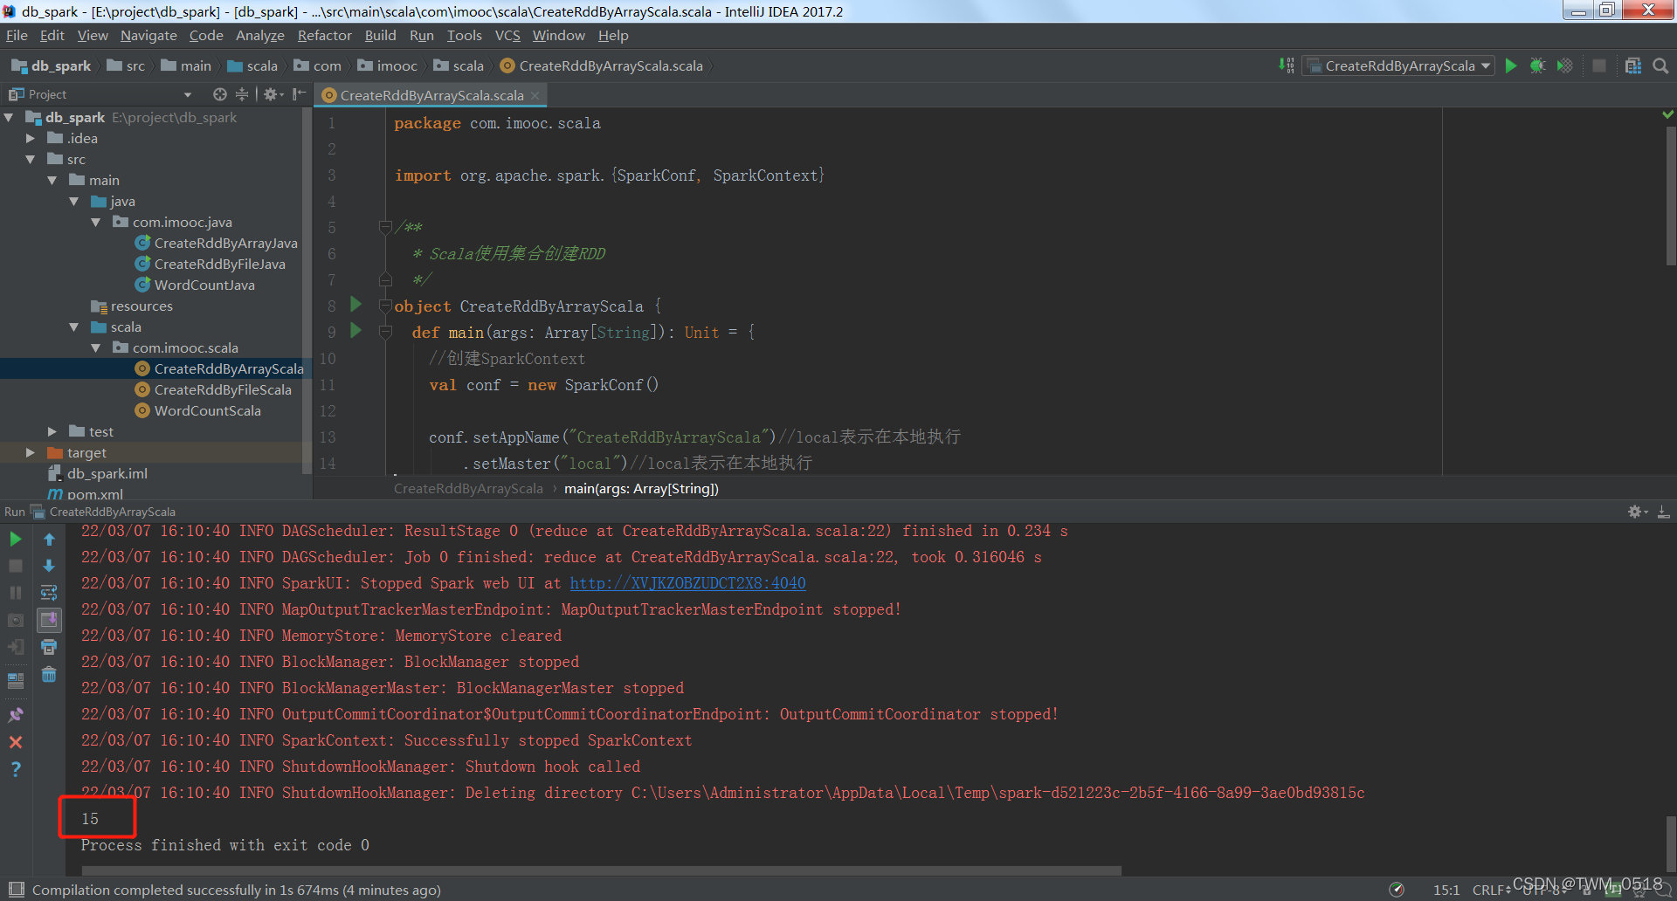Click disabled Stop square in top toolbar

[1599, 66]
